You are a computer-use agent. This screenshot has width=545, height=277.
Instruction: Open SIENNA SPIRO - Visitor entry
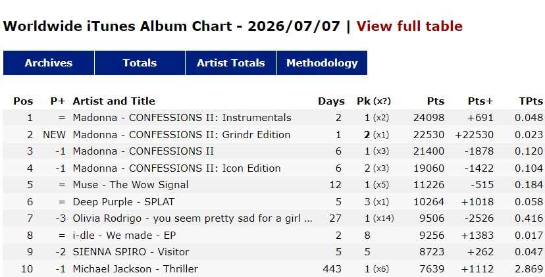coord(131,252)
